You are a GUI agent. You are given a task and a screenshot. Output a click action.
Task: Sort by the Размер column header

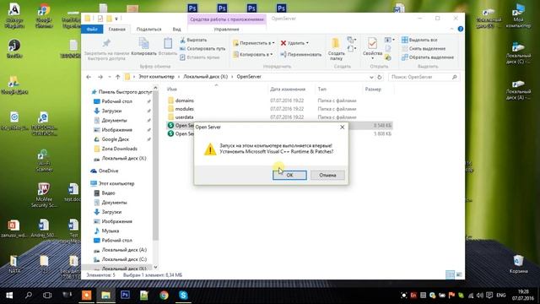click(373, 89)
